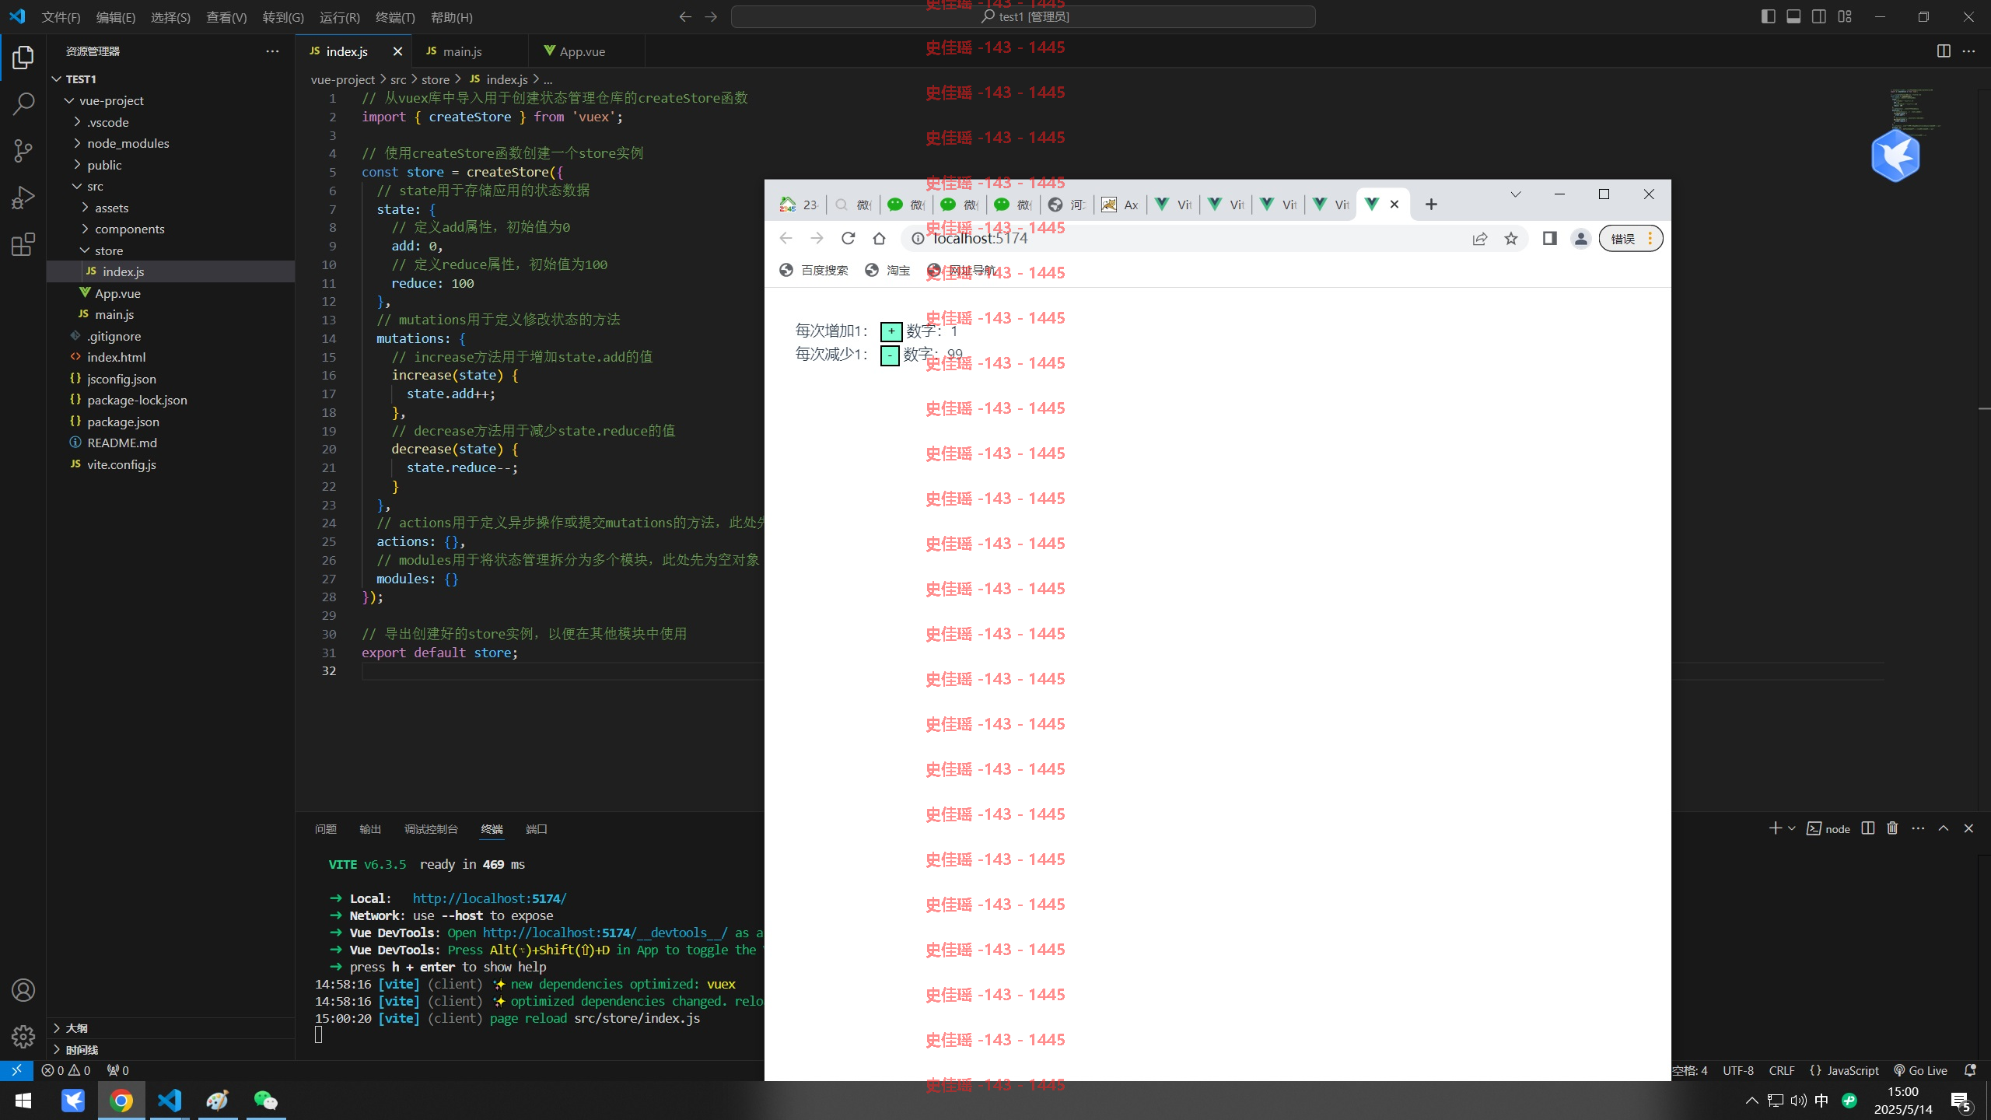Click the errors and warnings status counter
The image size is (1991, 1120).
(66, 1070)
